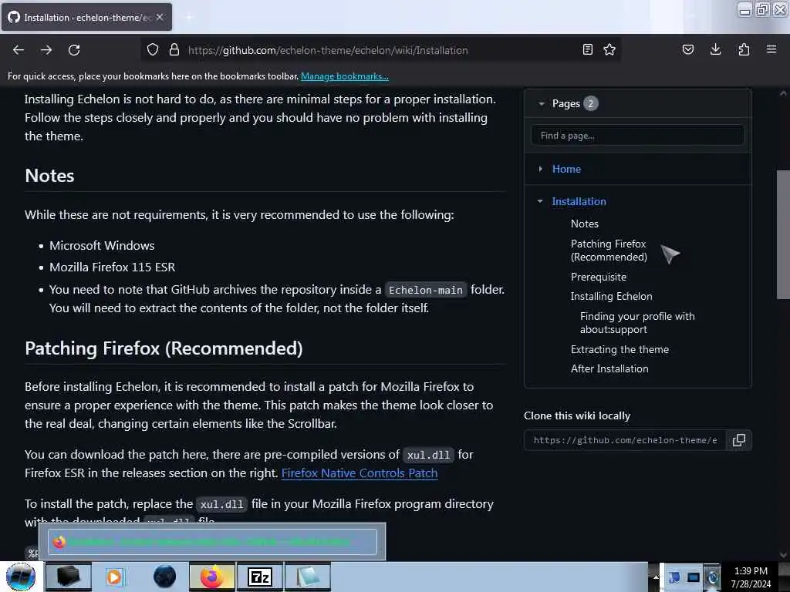Image resolution: width=790 pixels, height=592 pixels.
Task: Collapse the Pages section triangle
Action: [541, 104]
